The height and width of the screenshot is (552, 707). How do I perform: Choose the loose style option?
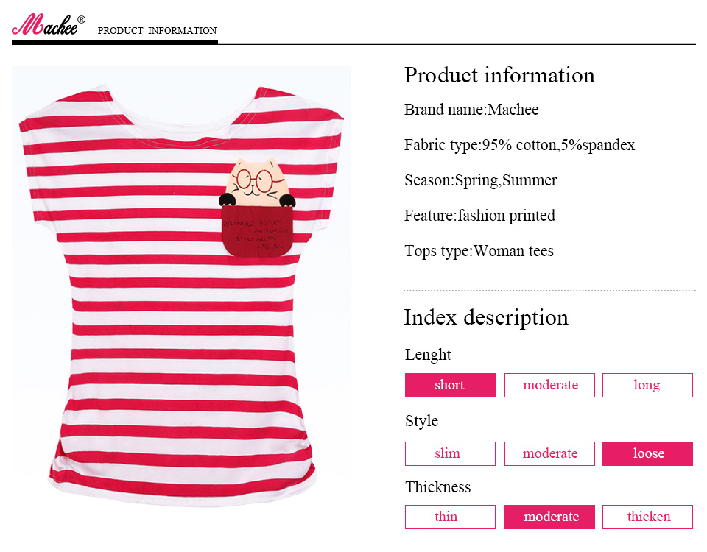coord(647,453)
